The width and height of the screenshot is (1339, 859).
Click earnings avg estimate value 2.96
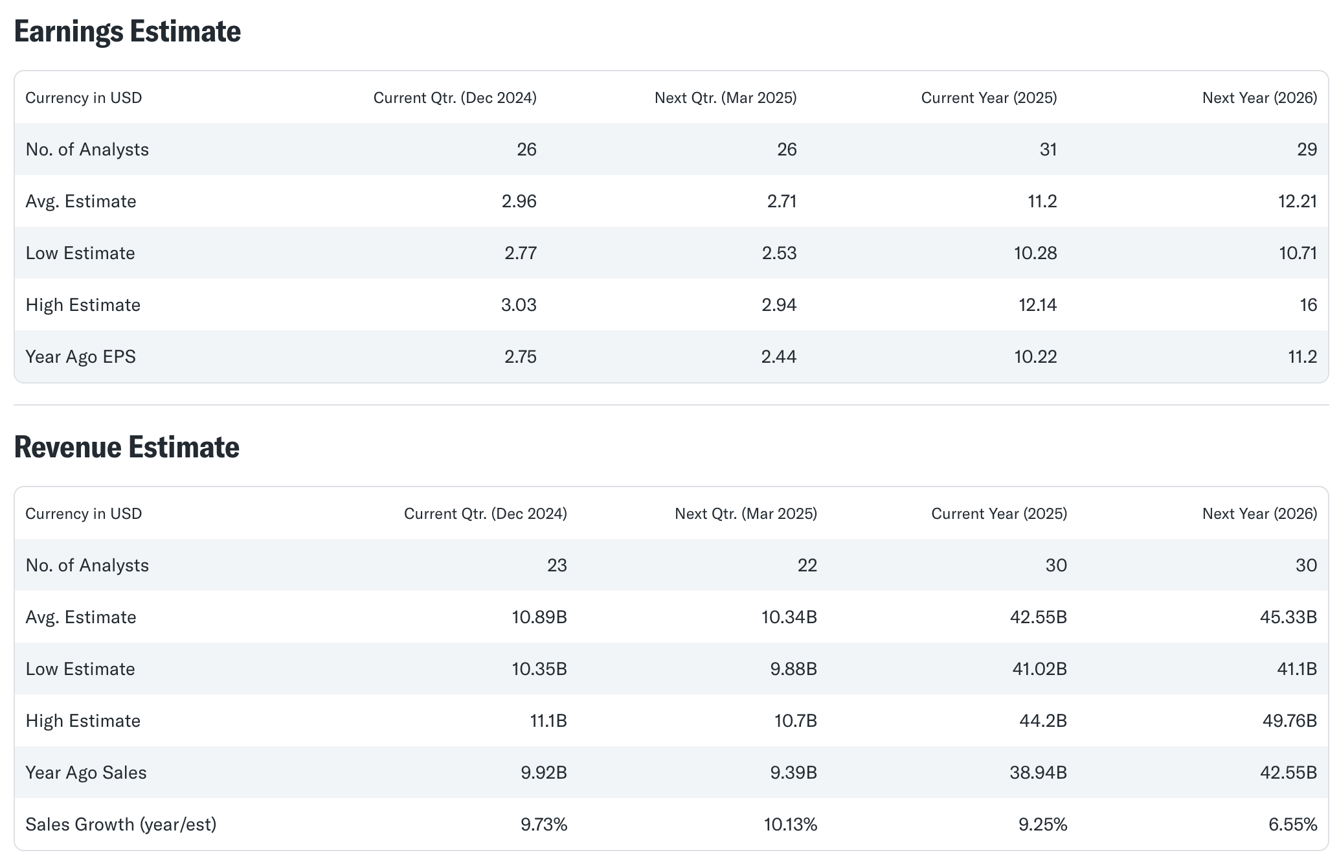tap(519, 201)
